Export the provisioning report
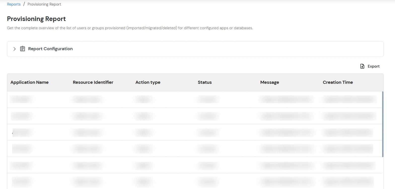 (370, 66)
